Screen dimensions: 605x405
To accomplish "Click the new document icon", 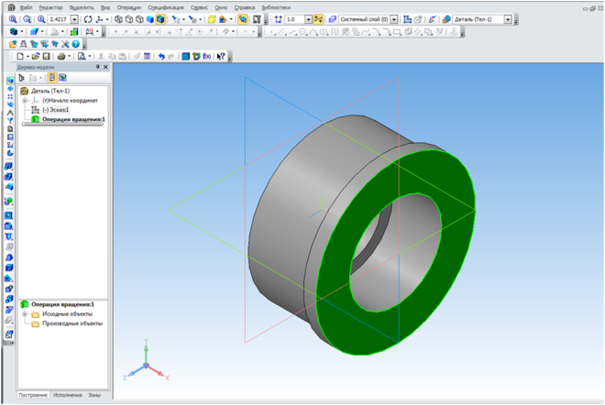I will coord(20,56).
